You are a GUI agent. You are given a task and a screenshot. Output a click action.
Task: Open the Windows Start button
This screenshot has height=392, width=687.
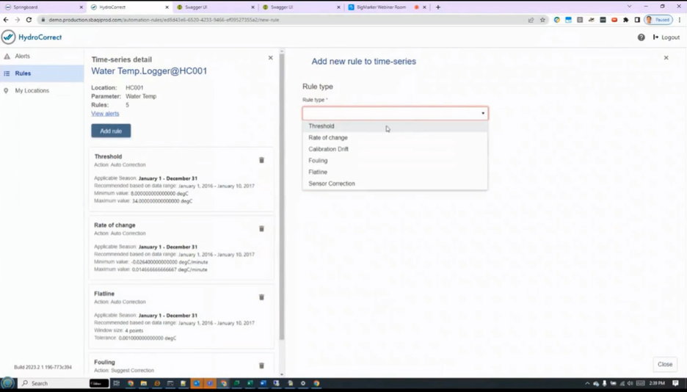click(8, 383)
